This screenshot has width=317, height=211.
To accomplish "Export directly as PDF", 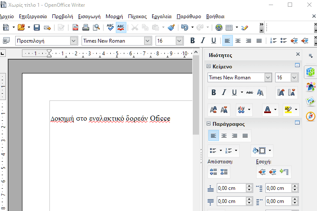I will point(75,27).
